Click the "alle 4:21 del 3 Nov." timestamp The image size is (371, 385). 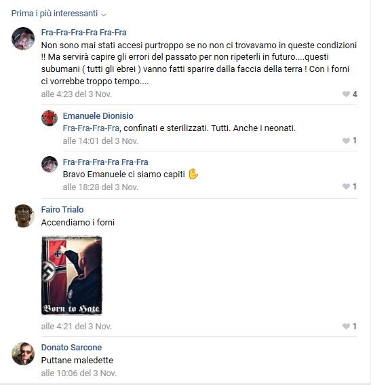click(x=77, y=327)
